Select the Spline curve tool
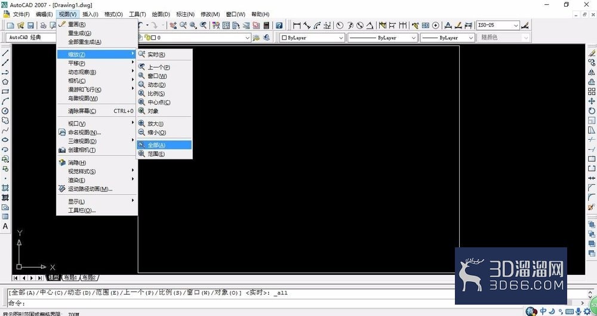 [5, 130]
